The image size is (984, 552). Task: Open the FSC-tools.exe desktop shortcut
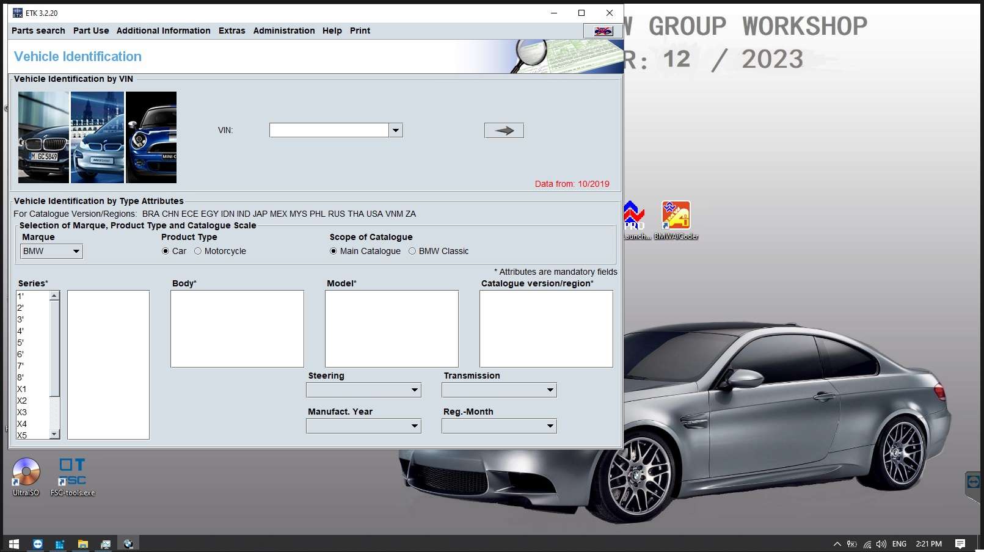(x=73, y=477)
